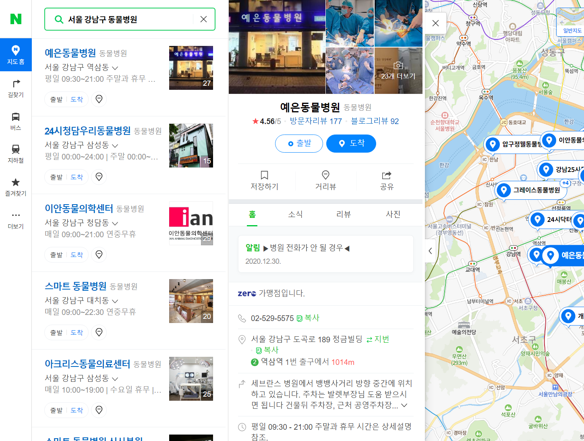Click phone number 02-529-5575
584x441 pixels.
pyautogui.click(x=272, y=318)
